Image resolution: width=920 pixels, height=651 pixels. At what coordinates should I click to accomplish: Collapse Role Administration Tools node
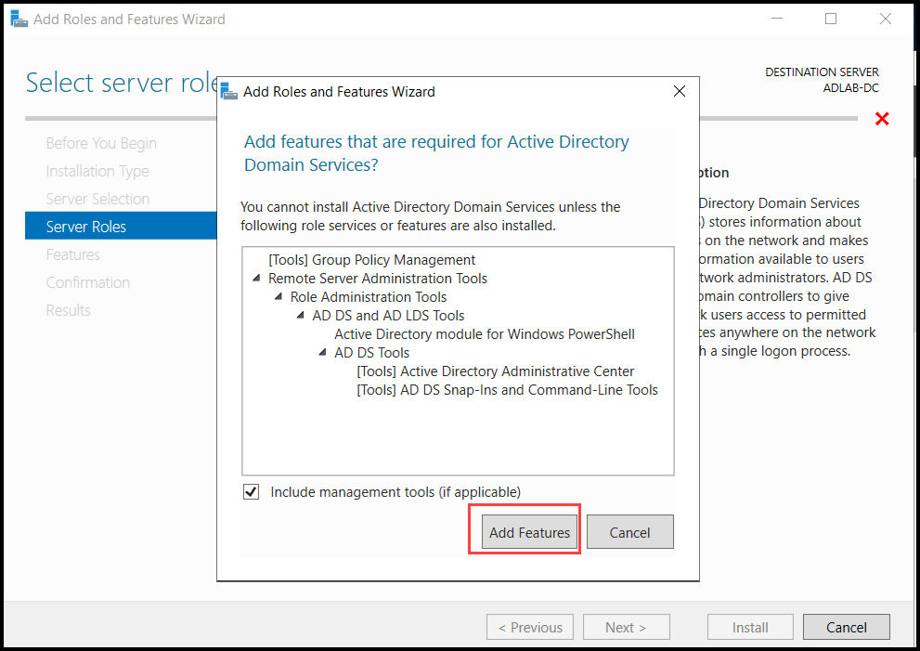tap(279, 297)
